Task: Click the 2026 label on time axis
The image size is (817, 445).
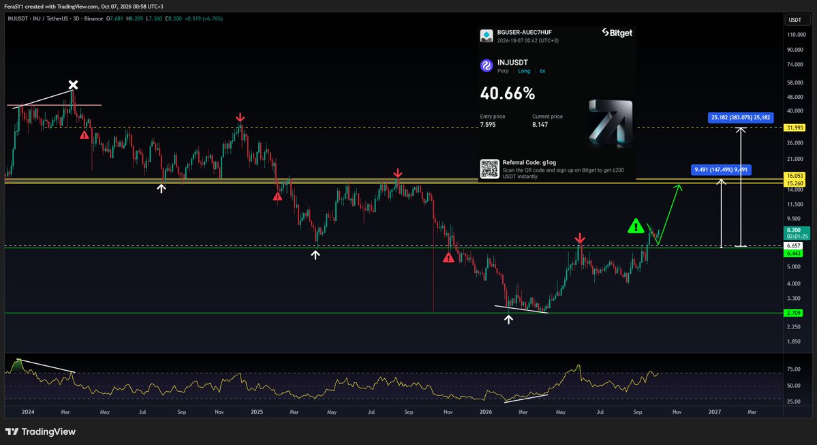Action: [x=486, y=412]
